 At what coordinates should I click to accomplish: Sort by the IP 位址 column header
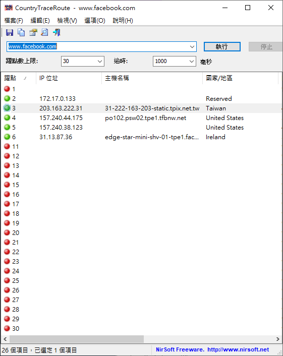pos(69,78)
